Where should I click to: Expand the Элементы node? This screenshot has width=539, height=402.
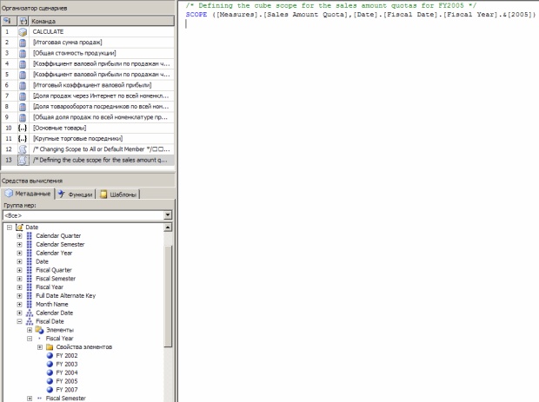pos(30,330)
